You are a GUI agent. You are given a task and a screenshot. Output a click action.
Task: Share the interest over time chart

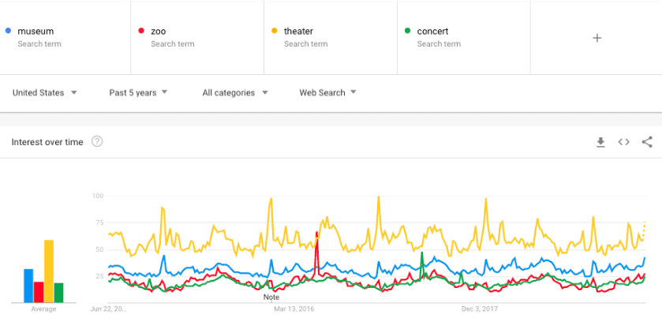[x=647, y=142]
